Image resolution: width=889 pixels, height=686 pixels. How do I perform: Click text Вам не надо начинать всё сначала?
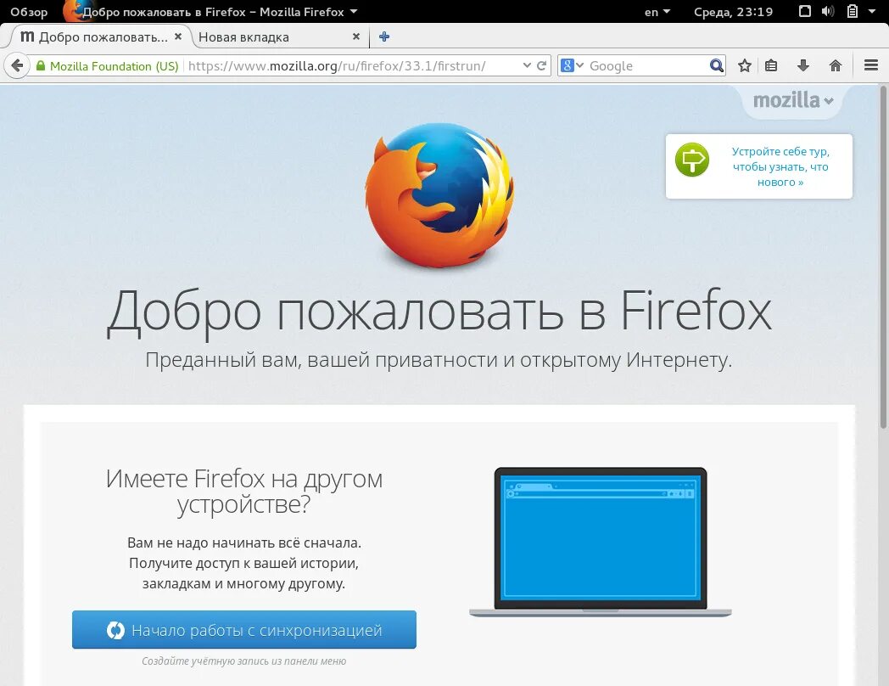click(x=243, y=543)
